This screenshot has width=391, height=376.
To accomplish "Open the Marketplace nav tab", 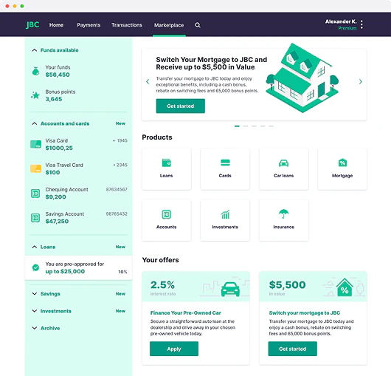I will coord(169,25).
